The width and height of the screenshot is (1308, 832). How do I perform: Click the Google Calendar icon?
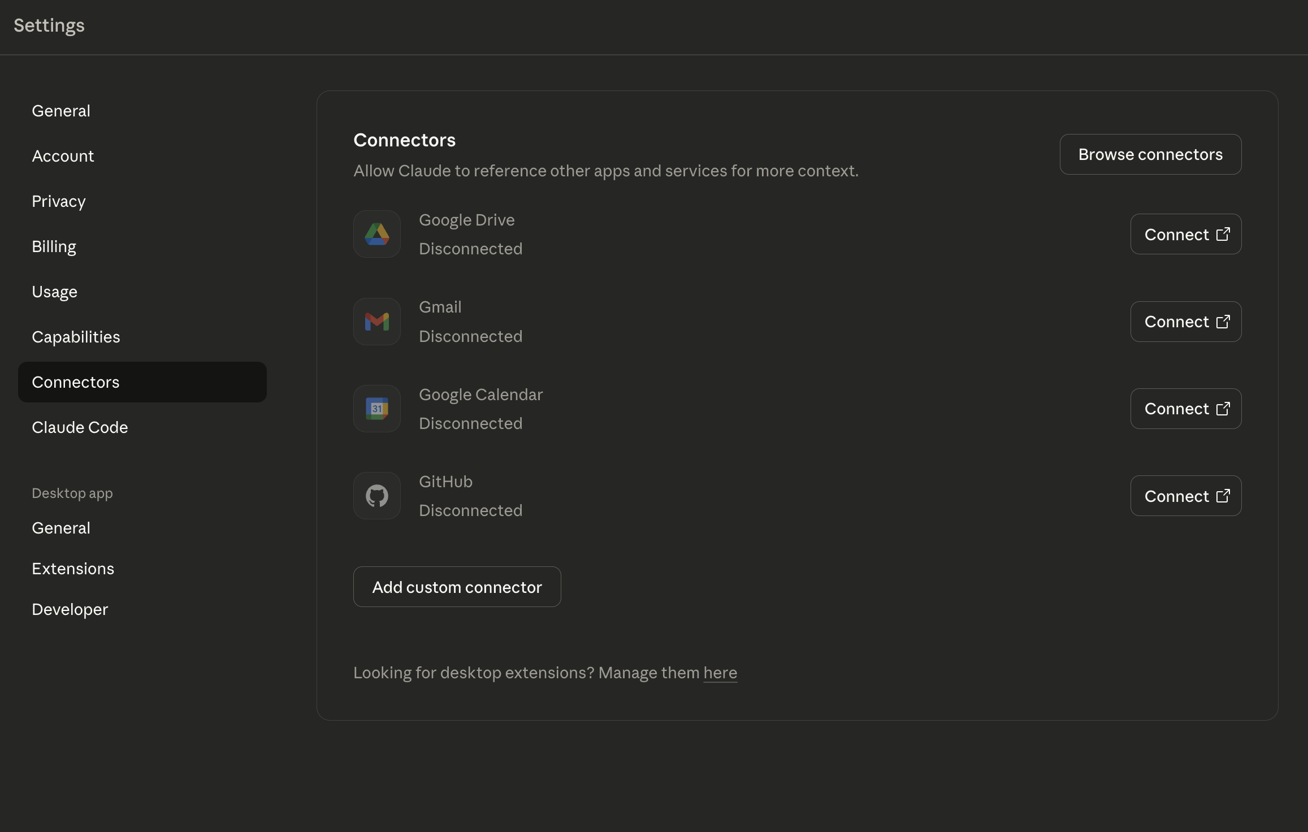coord(377,409)
